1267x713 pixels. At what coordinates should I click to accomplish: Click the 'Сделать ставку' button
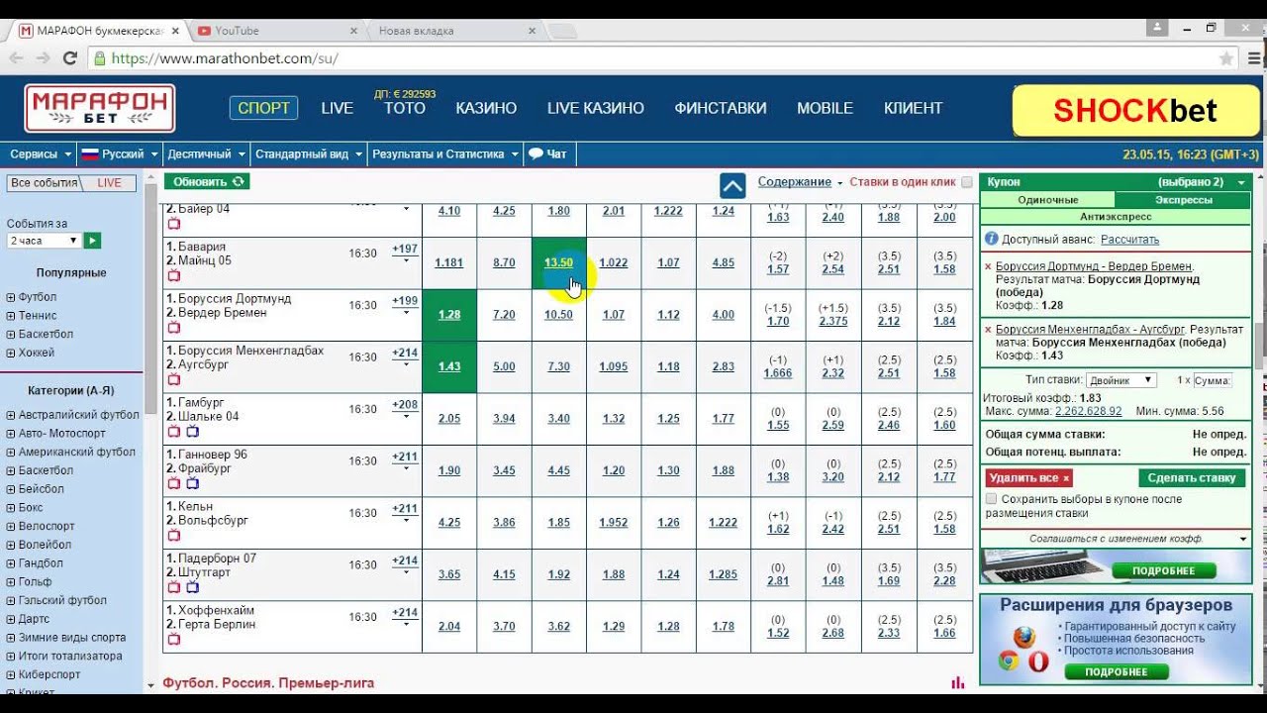pyautogui.click(x=1191, y=477)
